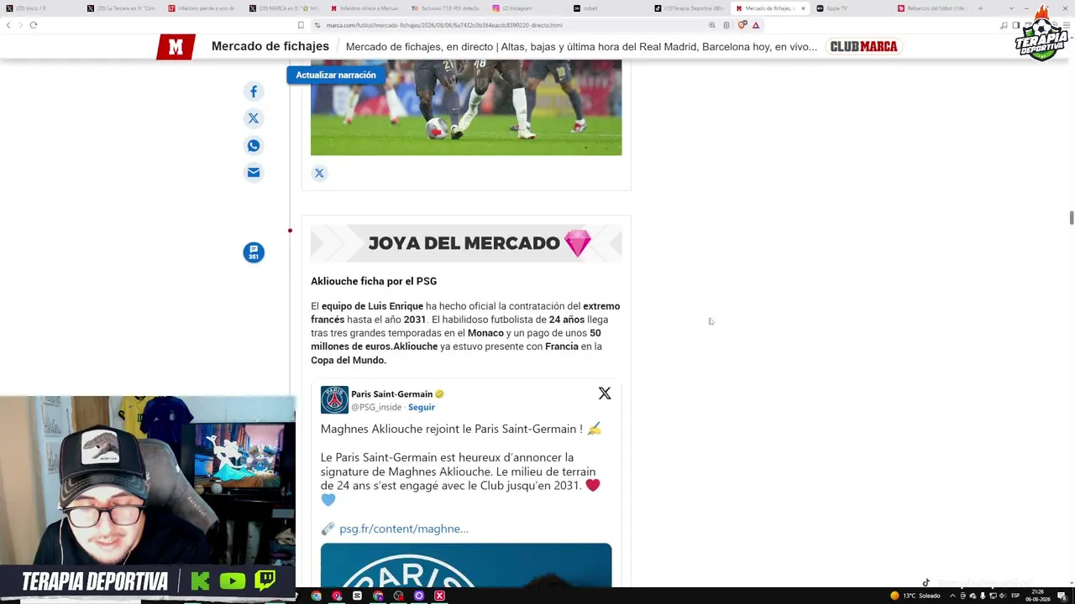The width and height of the screenshot is (1075, 604).
Task: Share the article by email
Action: click(253, 173)
